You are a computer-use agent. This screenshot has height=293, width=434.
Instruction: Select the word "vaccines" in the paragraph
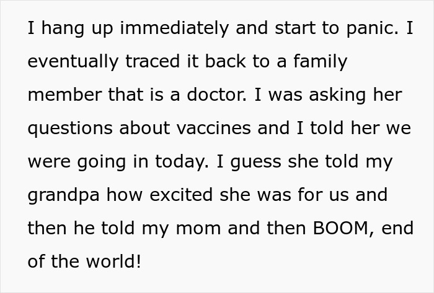pos(215,129)
